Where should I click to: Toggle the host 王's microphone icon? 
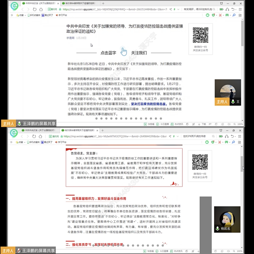click(233, 102)
